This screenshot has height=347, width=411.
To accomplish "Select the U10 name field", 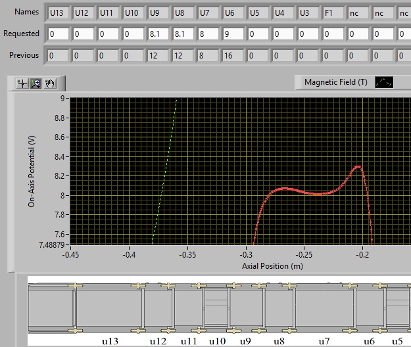I will 133,13.
